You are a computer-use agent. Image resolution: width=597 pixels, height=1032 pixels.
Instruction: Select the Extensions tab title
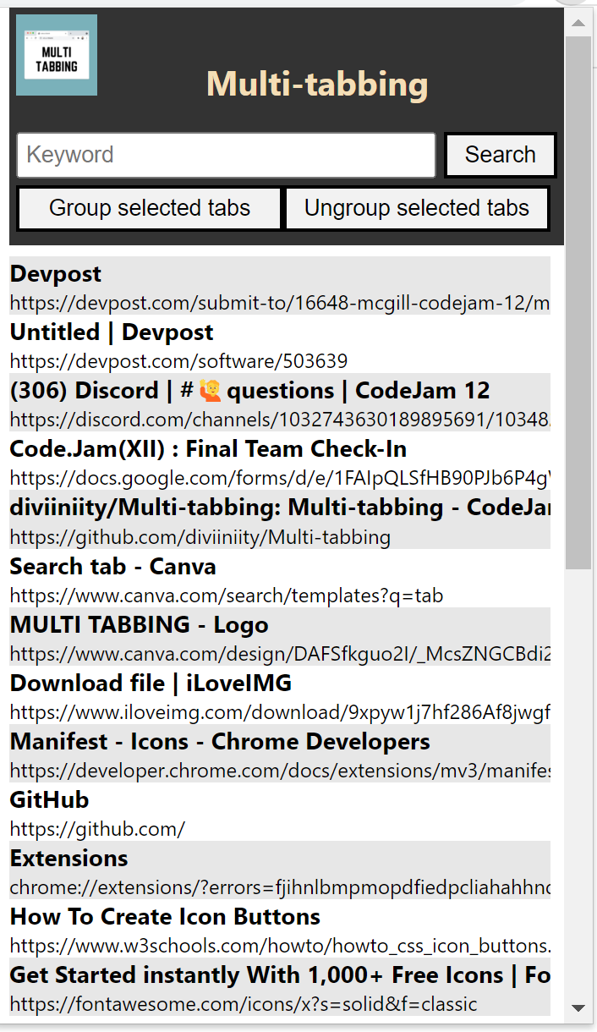[x=69, y=858]
